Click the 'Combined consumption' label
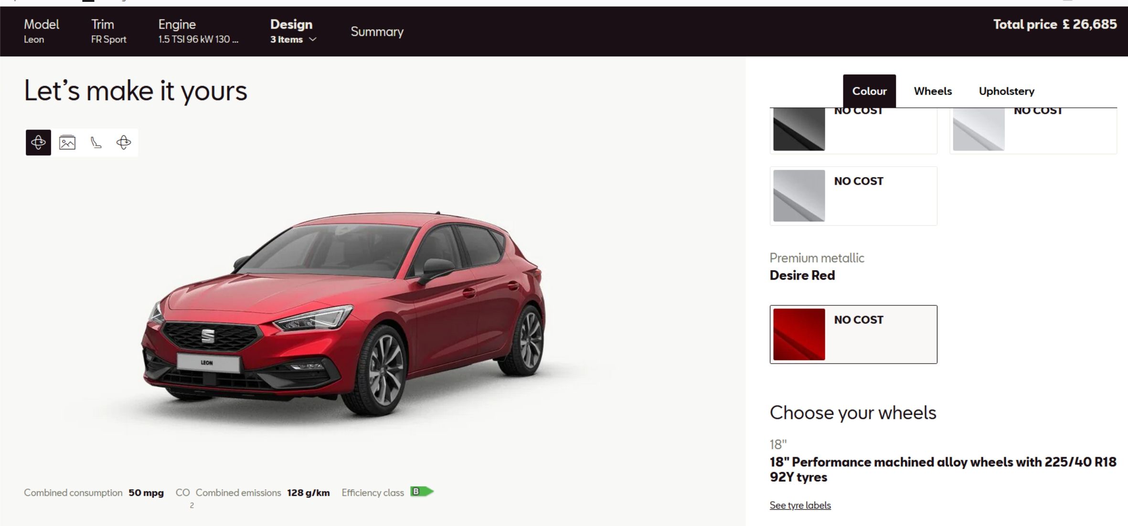The height and width of the screenshot is (526, 1128). (x=73, y=493)
